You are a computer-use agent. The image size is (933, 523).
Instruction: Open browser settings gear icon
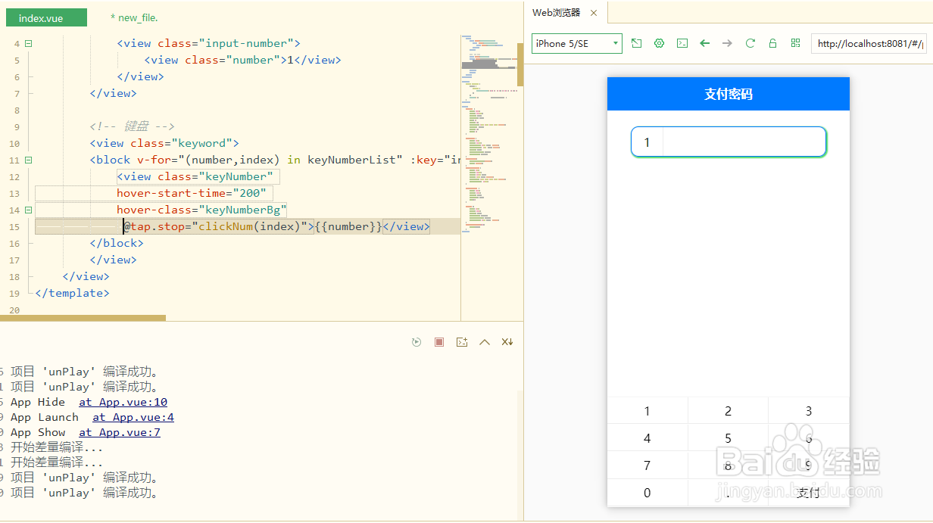coord(659,43)
